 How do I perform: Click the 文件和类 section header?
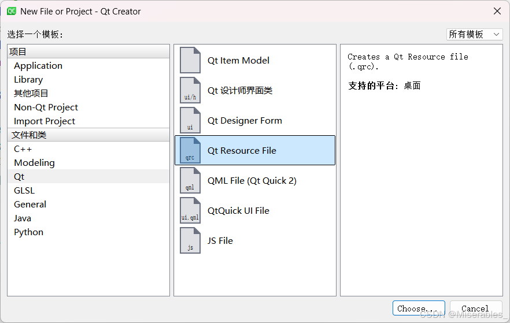point(88,135)
